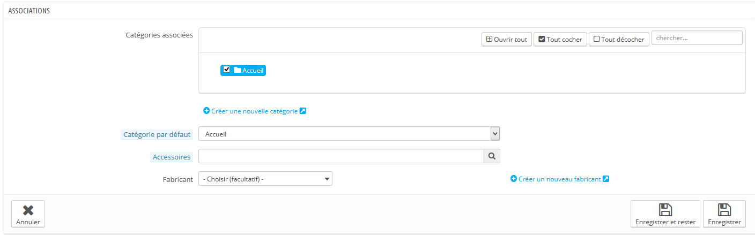Open the Catégorie par défaut dropdown

(349, 134)
